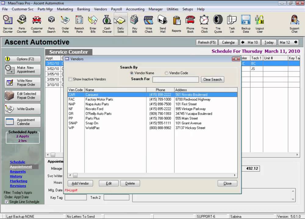Open the Marketing link
305x219 pixels.
tap(19, 181)
